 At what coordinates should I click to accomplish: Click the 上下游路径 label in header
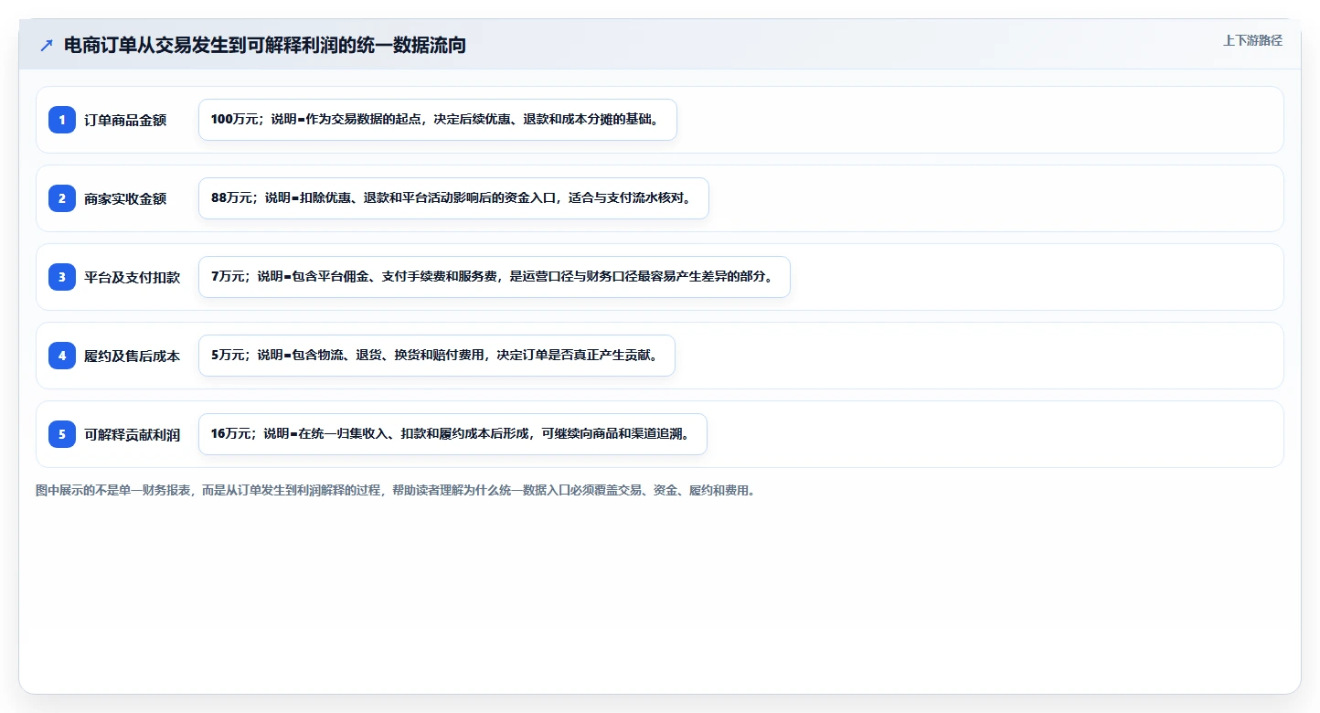(1252, 40)
